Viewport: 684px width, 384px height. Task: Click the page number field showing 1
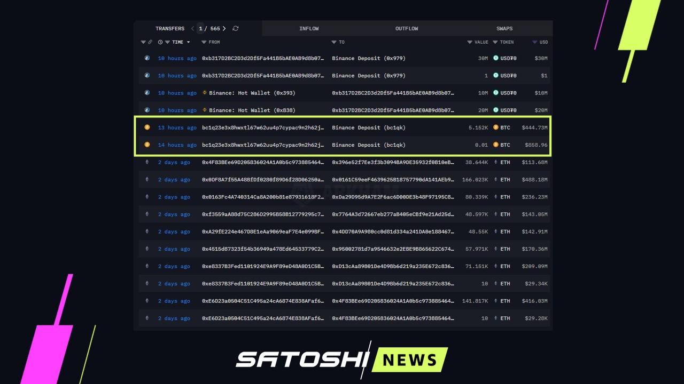(201, 29)
